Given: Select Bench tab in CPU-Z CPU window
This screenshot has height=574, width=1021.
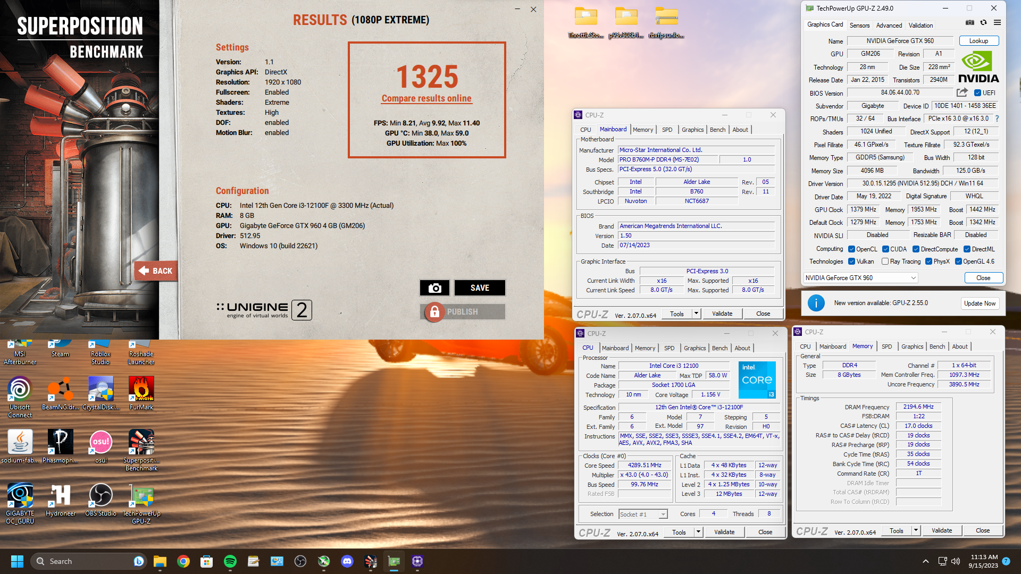Looking at the screenshot, I should click(719, 348).
